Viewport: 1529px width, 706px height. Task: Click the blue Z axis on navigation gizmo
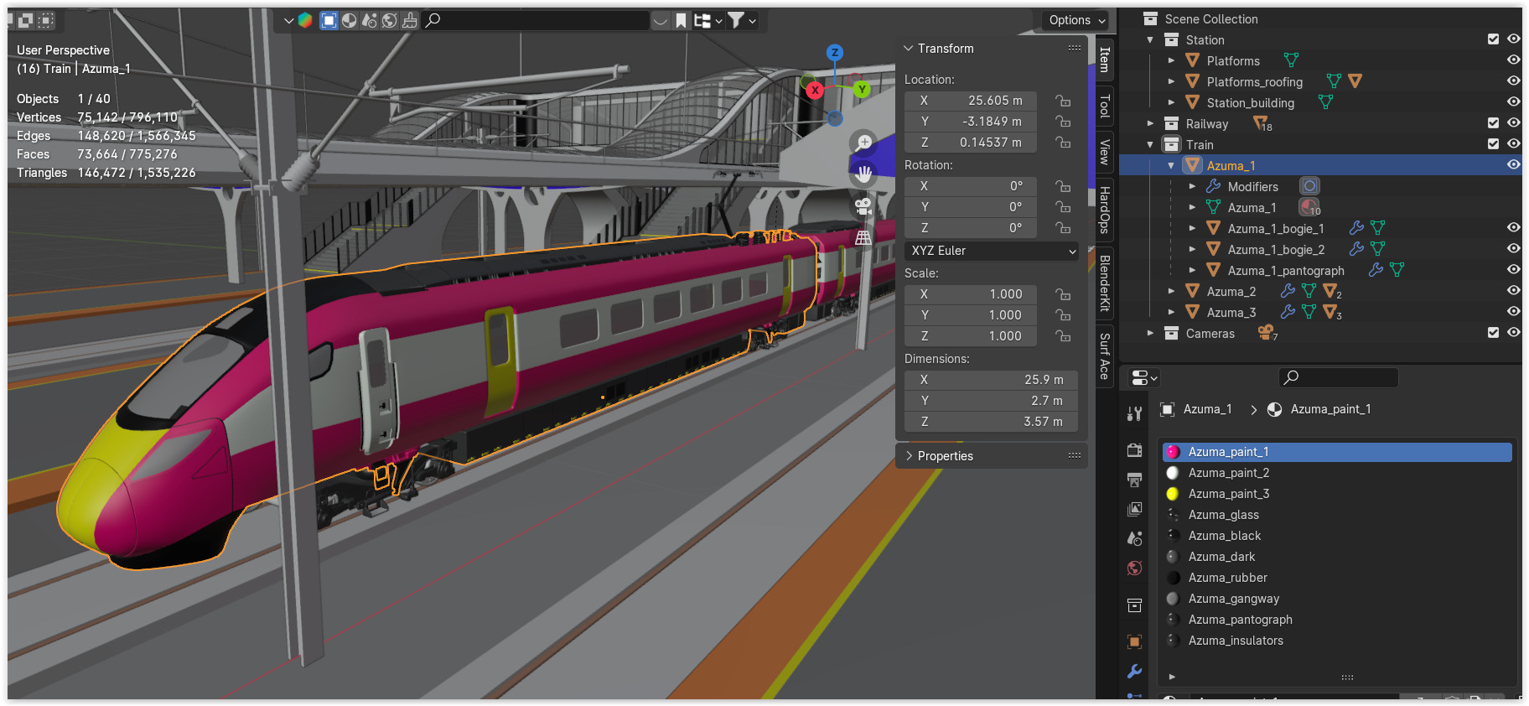[834, 52]
